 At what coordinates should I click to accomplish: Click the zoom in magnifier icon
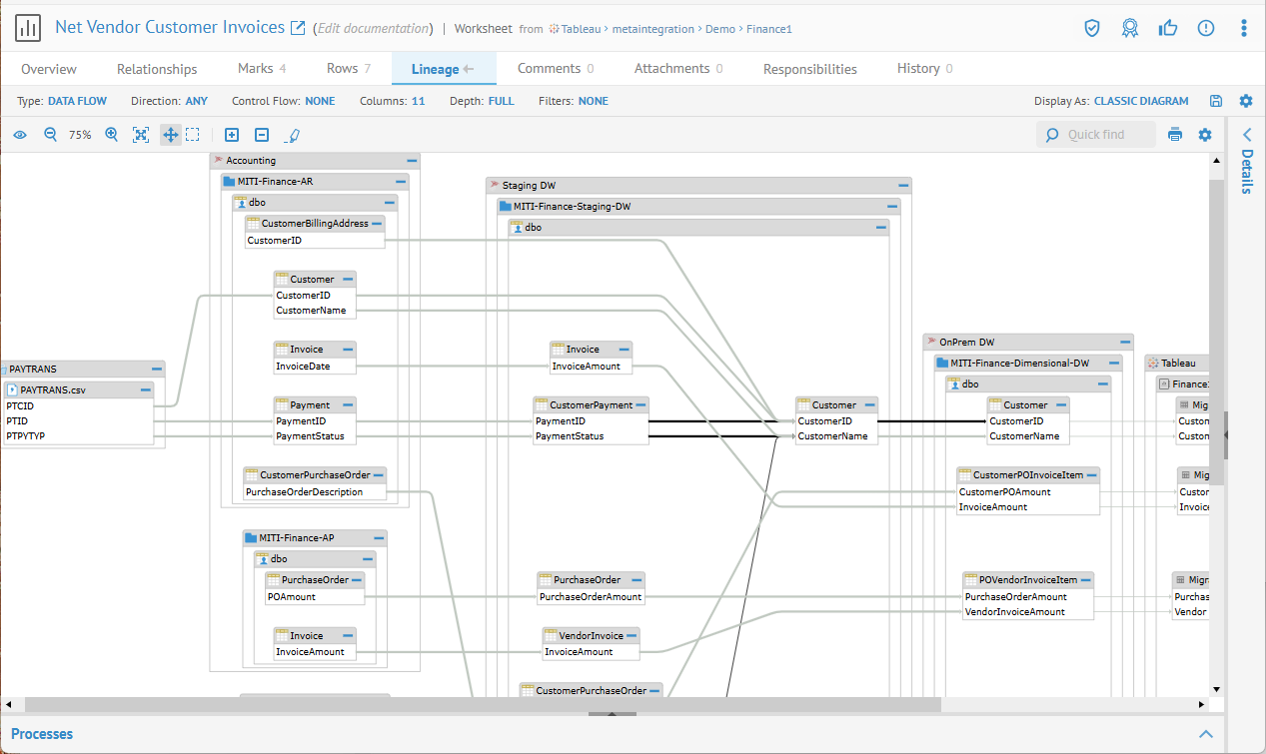(x=112, y=135)
